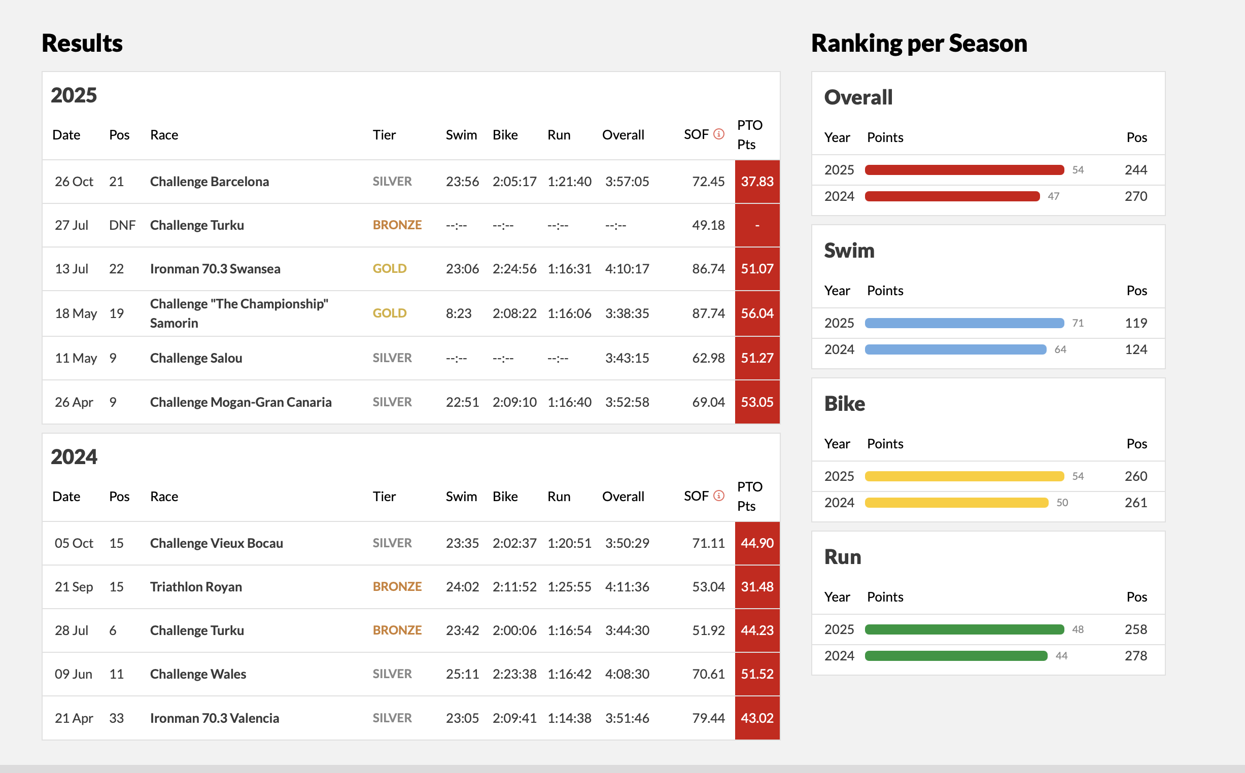Select the 2024 Challenge Turku race

[196, 630]
